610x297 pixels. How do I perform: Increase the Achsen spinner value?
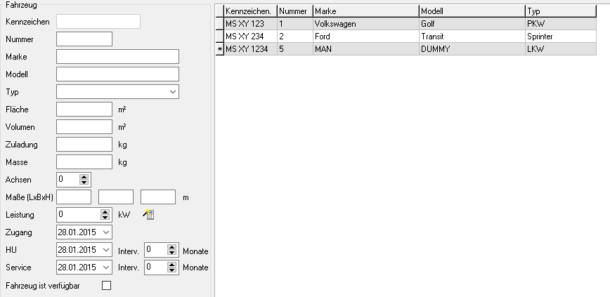(84, 176)
